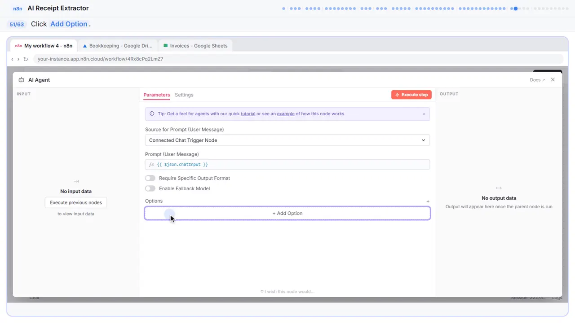Viewport: 575px width, 323px height.
Task: Select My workflow 4 - n8n browser tab
Action: (43, 46)
